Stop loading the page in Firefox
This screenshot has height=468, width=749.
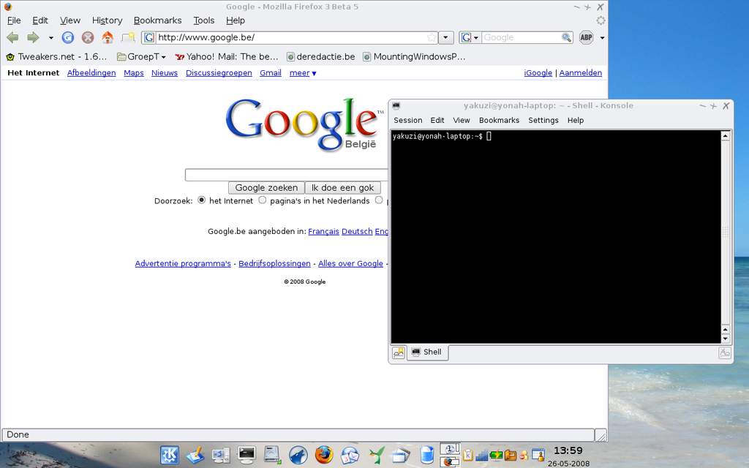coord(88,37)
